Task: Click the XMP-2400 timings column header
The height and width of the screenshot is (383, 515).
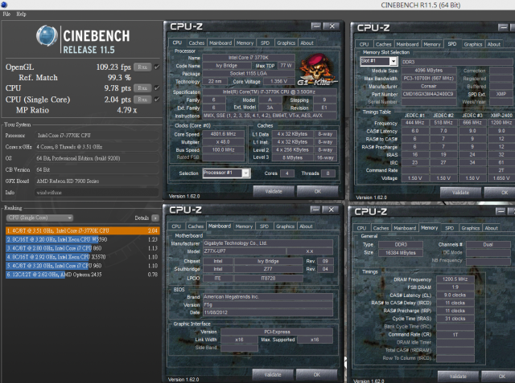Action: pyautogui.click(x=501, y=116)
